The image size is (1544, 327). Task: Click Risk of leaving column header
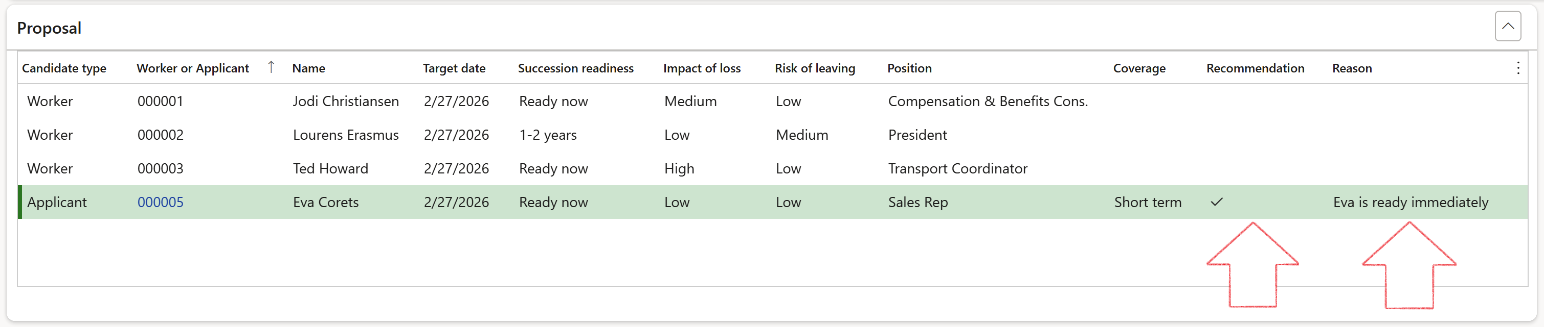pos(815,68)
